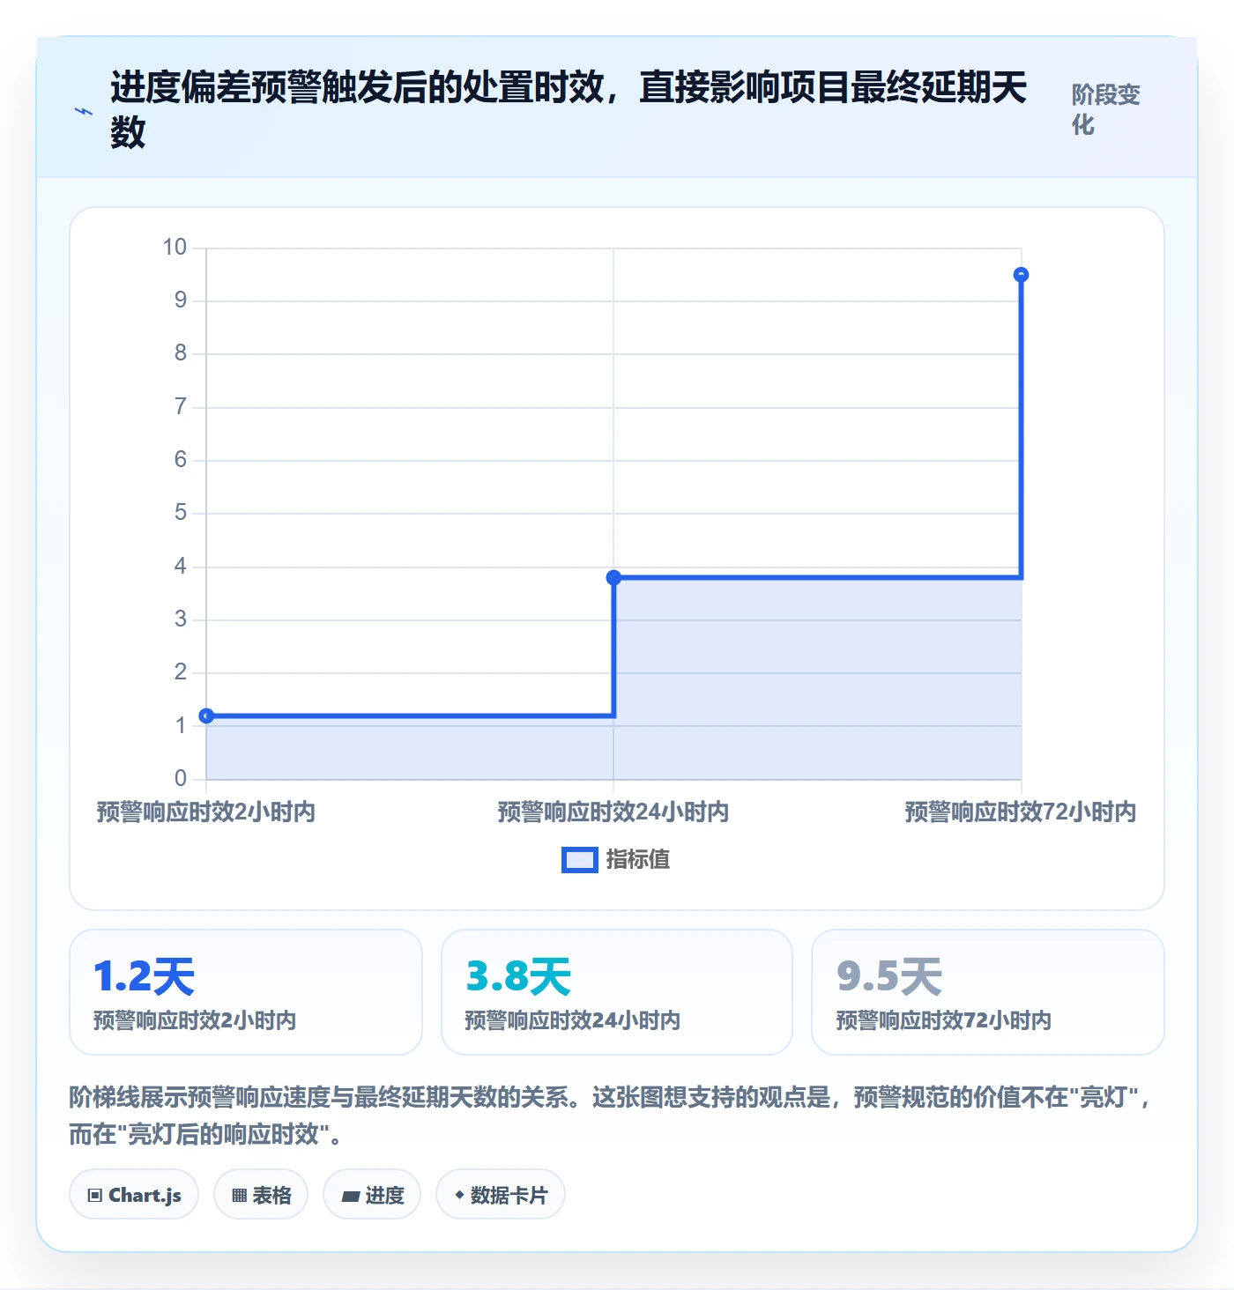Click the diamond icon in 数据卡片 chip
This screenshot has width=1234, height=1290.
[459, 1195]
